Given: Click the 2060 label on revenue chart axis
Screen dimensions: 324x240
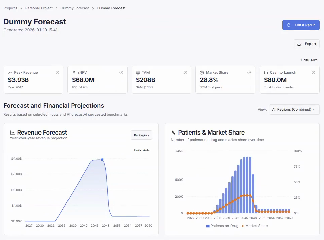Looking at the screenshot, I should coord(148,226).
